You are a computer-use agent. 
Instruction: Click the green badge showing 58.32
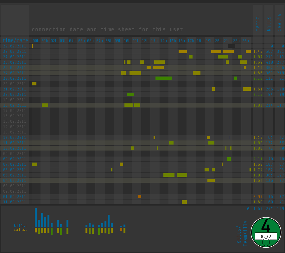(x=266, y=232)
